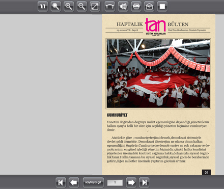The width and height of the screenshot is (224, 189).
Task: Zoom out with the minus magnifier
Action: tap(82, 7)
